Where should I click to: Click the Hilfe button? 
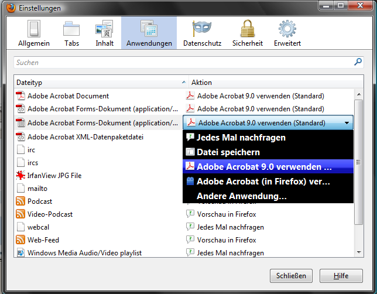pos(341,276)
